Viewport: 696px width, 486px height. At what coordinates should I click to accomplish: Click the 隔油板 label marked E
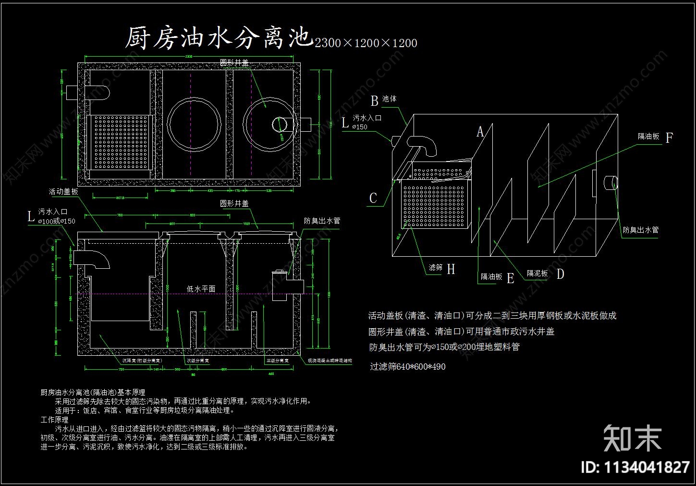point(491,277)
